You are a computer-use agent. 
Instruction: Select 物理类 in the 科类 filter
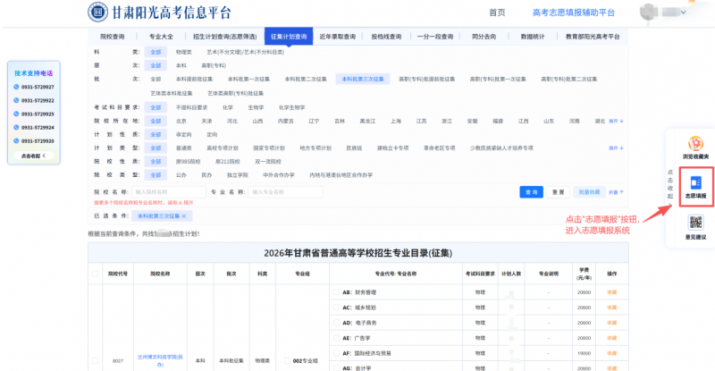(184, 52)
